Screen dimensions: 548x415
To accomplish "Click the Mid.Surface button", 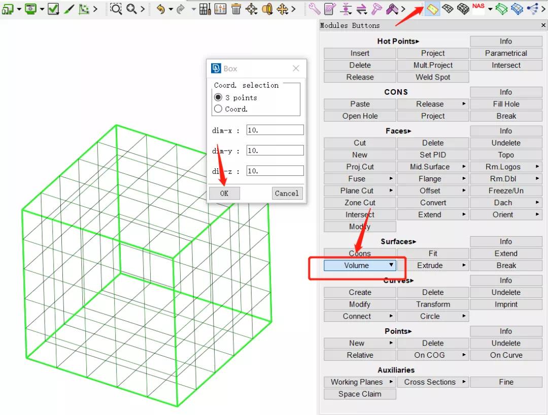I will click(x=433, y=167).
